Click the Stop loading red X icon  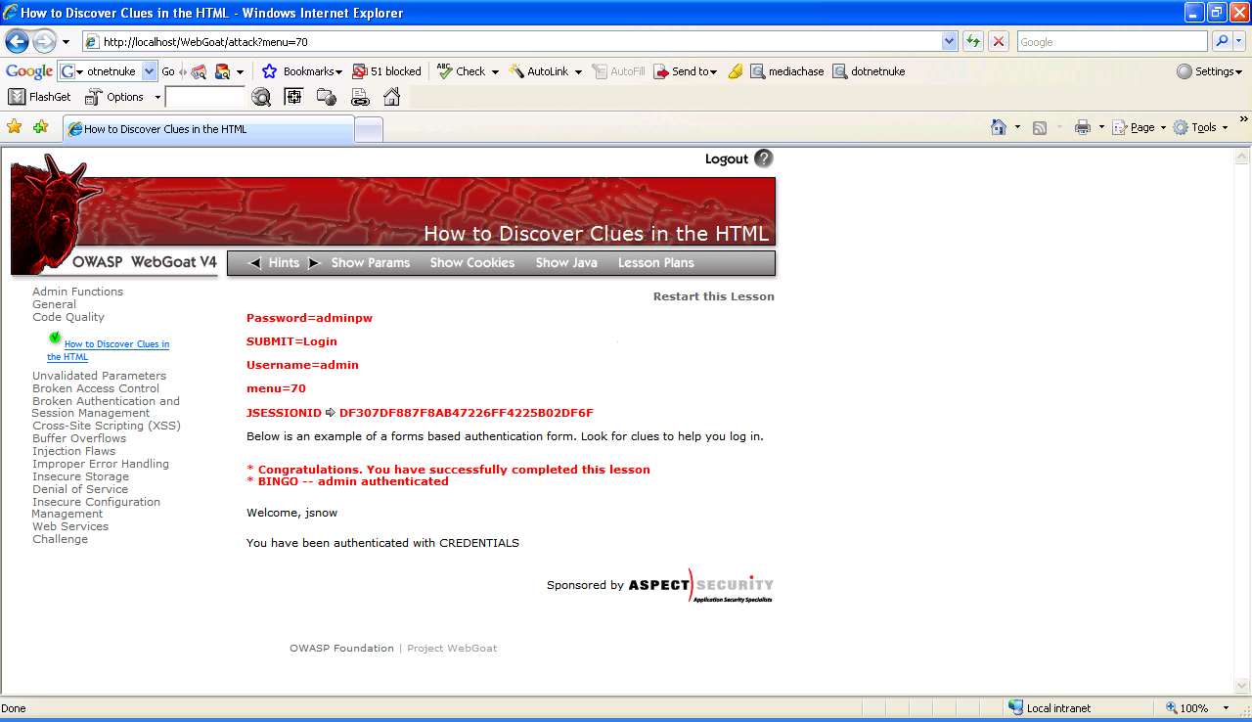click(999, 41)
